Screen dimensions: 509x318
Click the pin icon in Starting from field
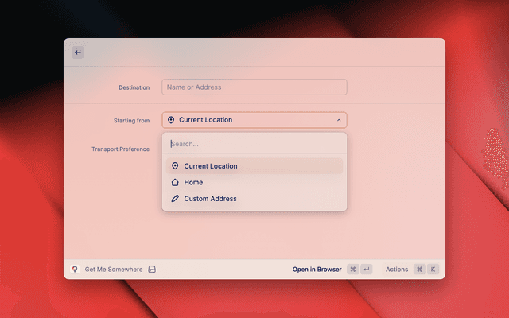coord(171,120)
